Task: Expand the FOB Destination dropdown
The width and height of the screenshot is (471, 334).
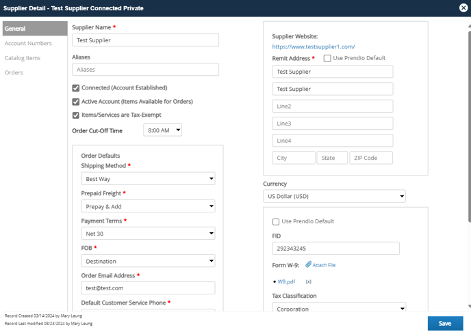Action: (148, 261)
